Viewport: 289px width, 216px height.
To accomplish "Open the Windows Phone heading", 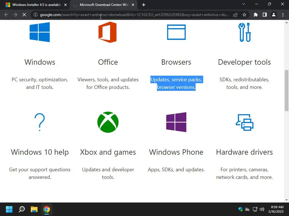I will [176, 152].
